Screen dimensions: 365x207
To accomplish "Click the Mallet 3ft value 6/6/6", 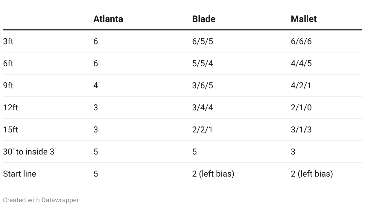I will point(301,41).
